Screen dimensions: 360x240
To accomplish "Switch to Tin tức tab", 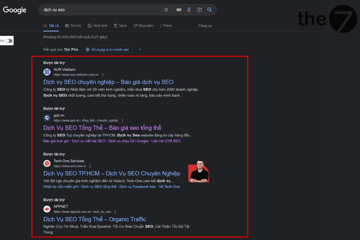I will click(x=73, y=26).
